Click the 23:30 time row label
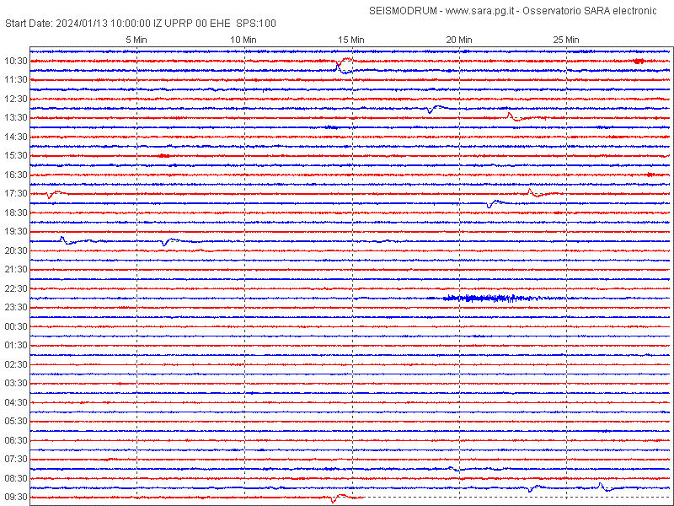Image resolution: width=674 pixels, height=506 pixels. point(16,307)
